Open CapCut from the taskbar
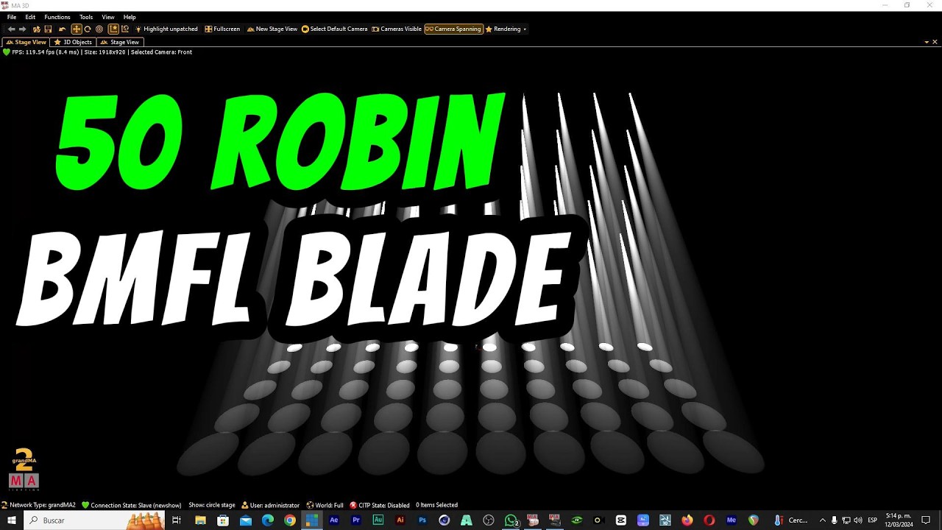The height and width of the screenshot is (530, 942). [x=621, y=520]
